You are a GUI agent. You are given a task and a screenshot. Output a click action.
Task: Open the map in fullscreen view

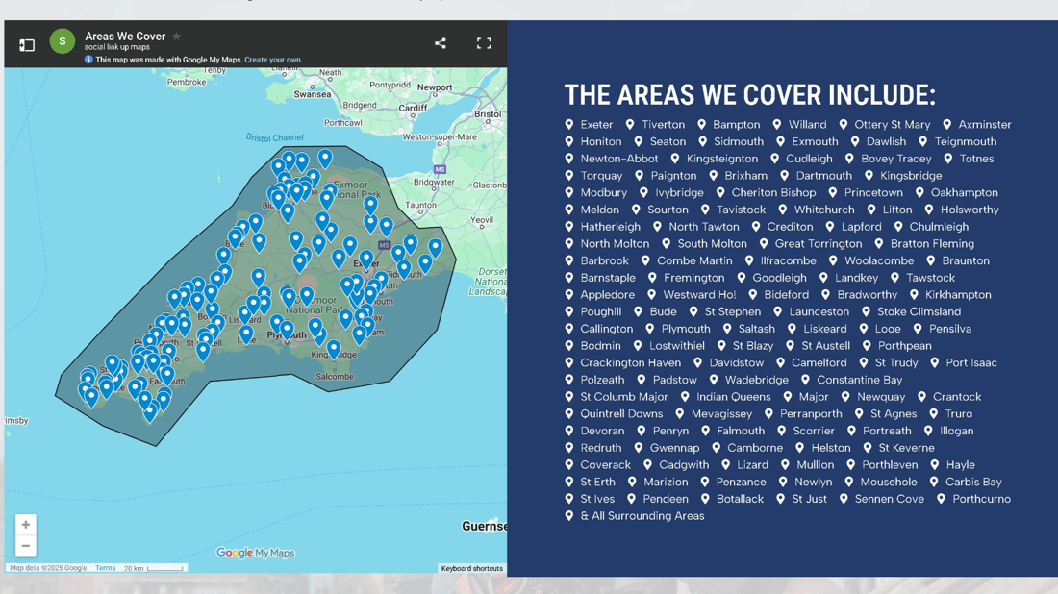[484, 43]
